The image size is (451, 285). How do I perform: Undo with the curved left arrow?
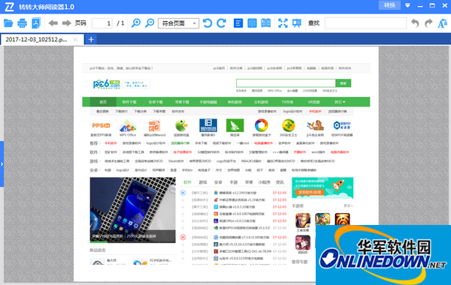click(415, 23)
